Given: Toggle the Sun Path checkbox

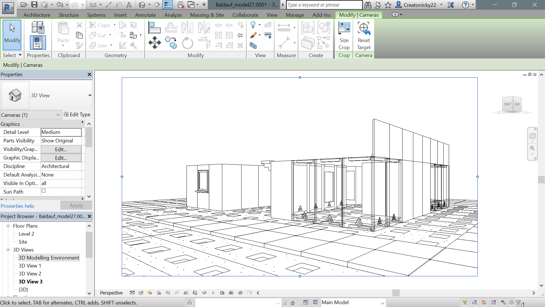Looking at the screenshot, I should 44,191.
